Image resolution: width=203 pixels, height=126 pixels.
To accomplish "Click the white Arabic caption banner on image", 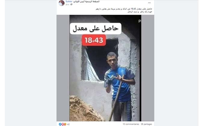I will [x=96, y=28].
